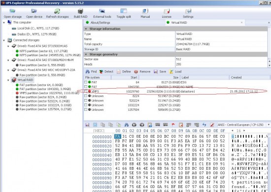Collapse the Drive1 ST1000LM024 node
271x192 pixels.
[8, 60]
